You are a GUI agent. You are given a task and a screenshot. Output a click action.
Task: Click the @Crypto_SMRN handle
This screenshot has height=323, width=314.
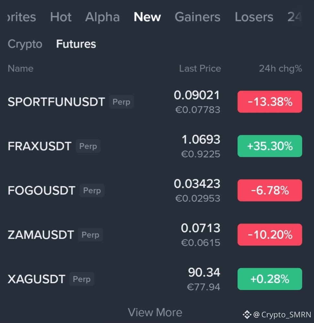click(x=282, y=315)
